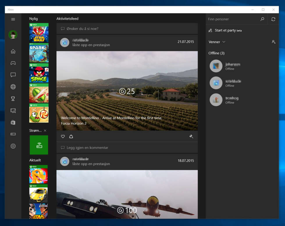Select the third offline friend
The height and width of the screenshot is (226, 285).
coord(224,100)
